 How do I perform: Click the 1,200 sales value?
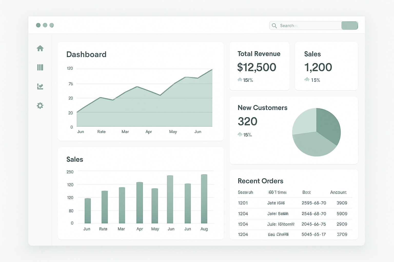click(x=318, y=67)
